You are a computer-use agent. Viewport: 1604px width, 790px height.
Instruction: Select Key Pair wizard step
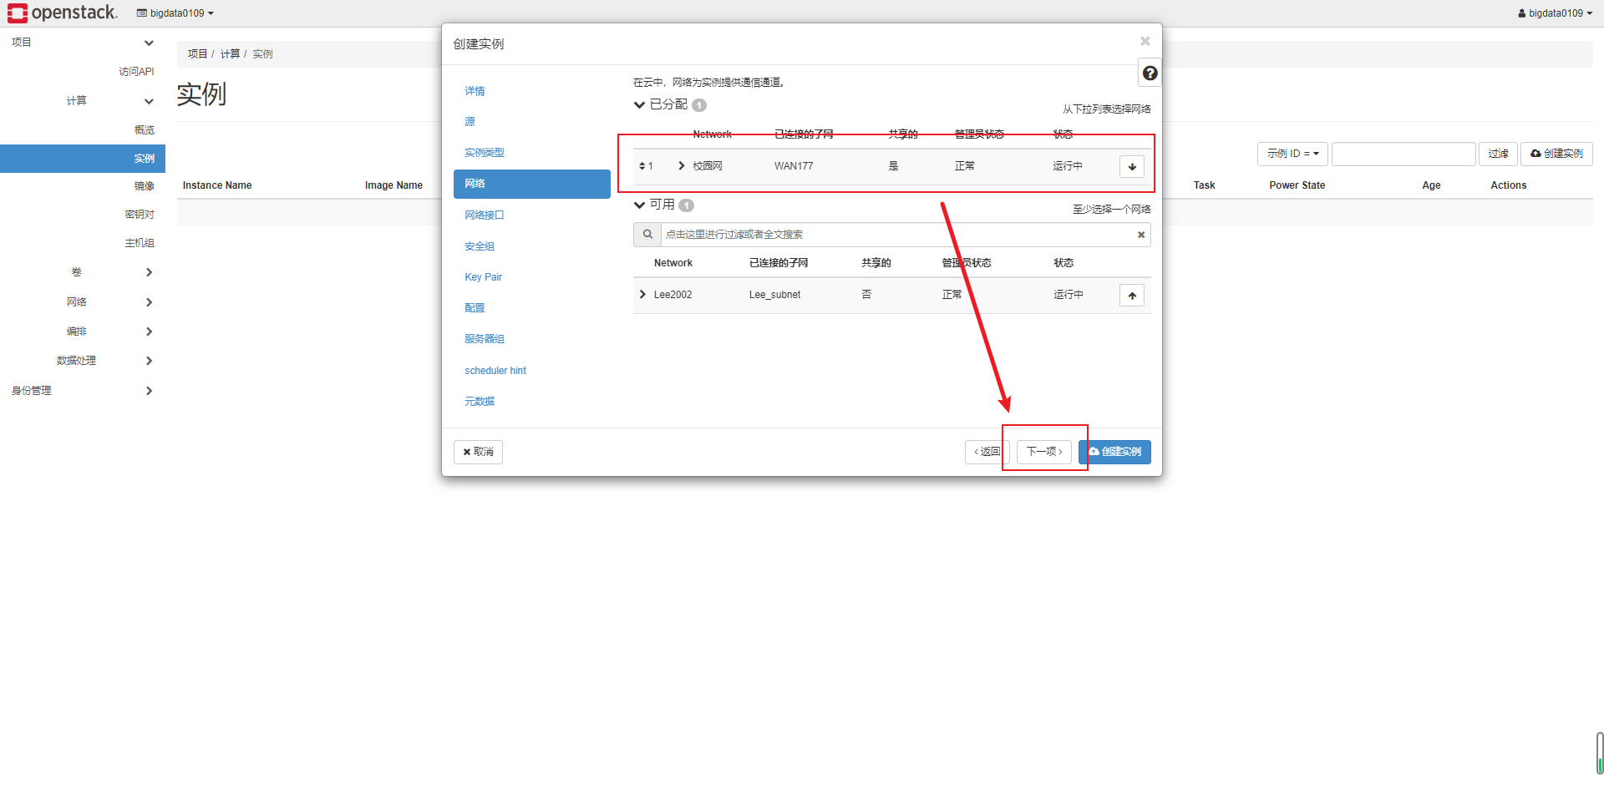pyautogui.click(x=532, y=277)
